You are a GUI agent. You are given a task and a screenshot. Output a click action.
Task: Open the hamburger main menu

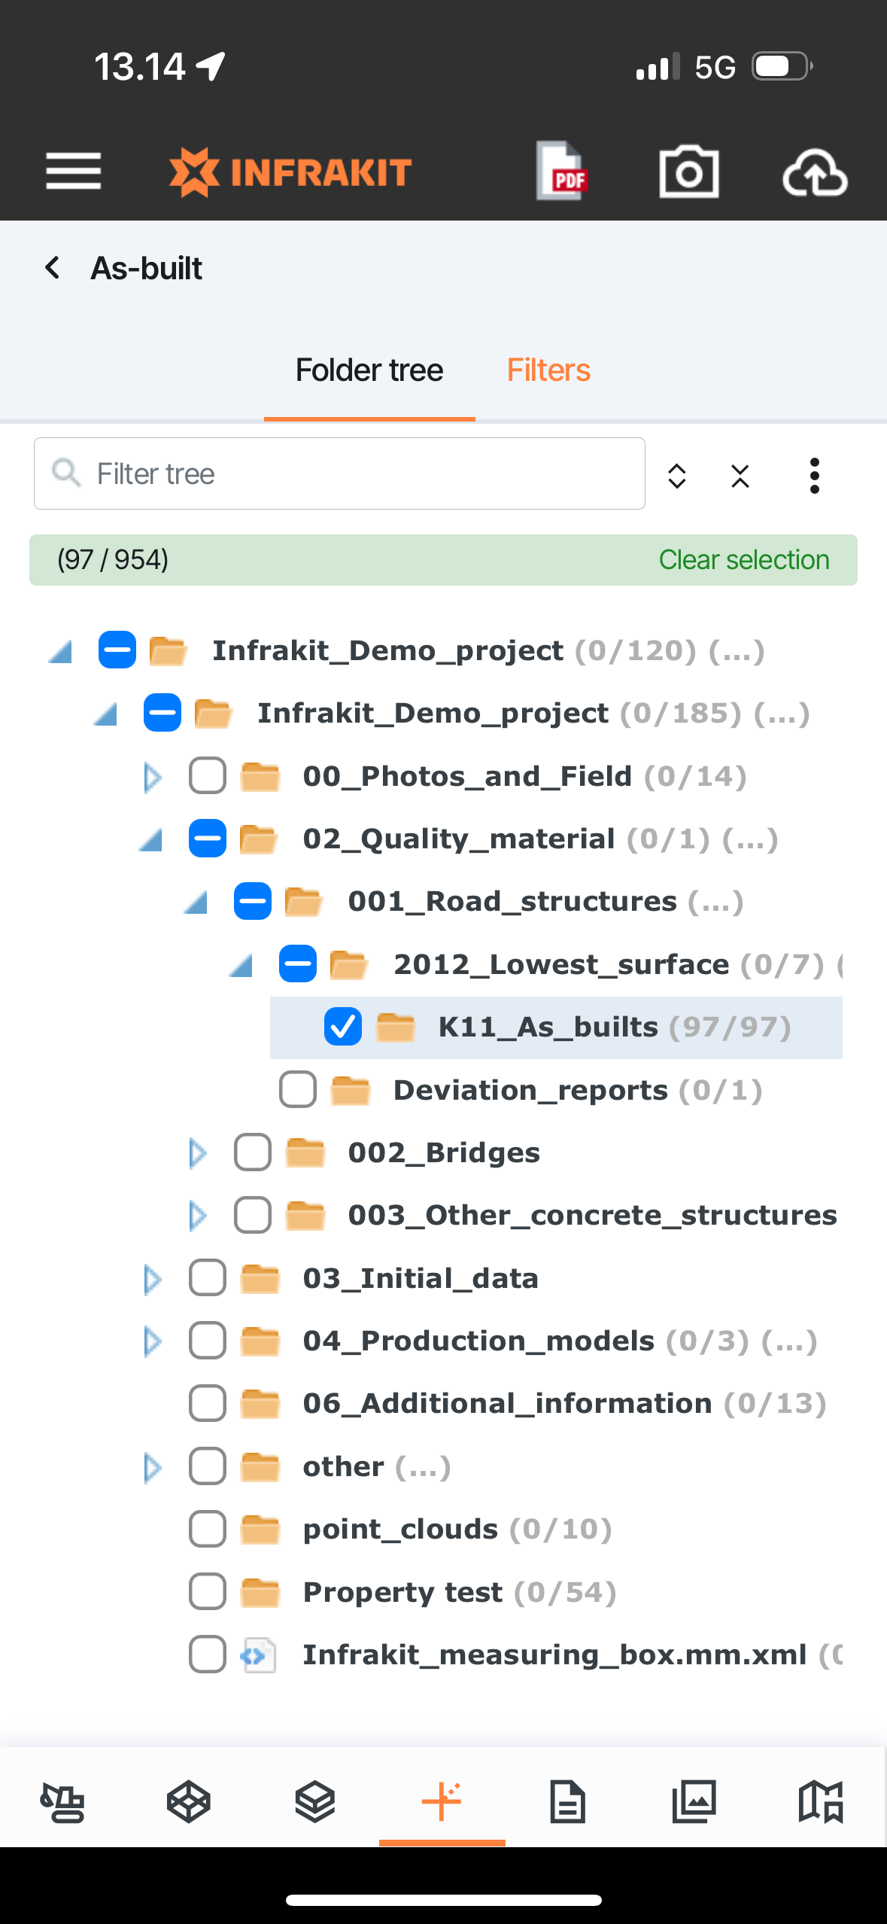coord(73,172)
